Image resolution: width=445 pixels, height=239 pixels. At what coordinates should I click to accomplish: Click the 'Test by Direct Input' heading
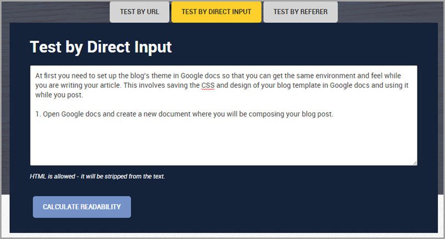tap(101, 47)
